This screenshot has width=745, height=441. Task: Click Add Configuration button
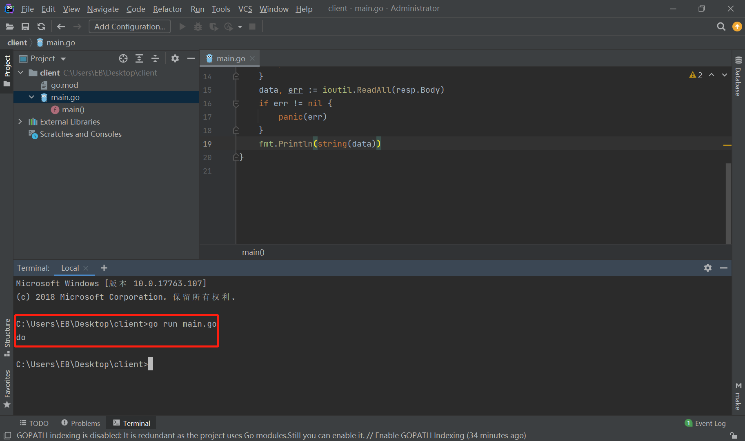pos(130,27)
